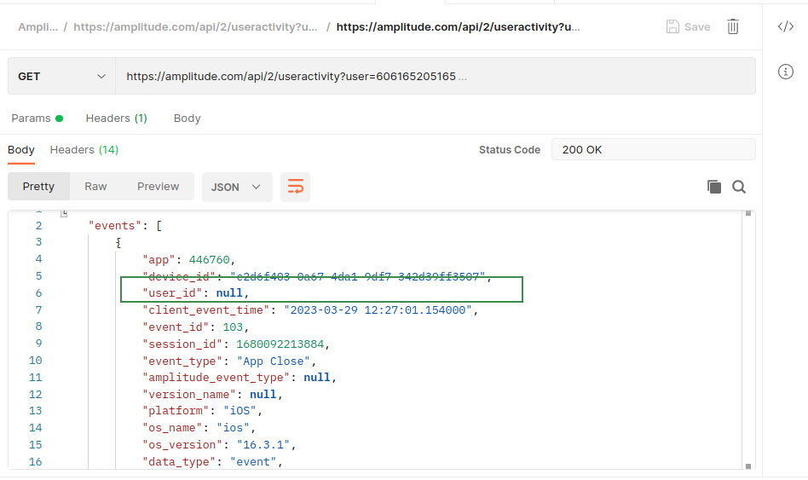The image size is (808, 480).
Task: Click the "version_name" key
Action: [x=189, y=395]
